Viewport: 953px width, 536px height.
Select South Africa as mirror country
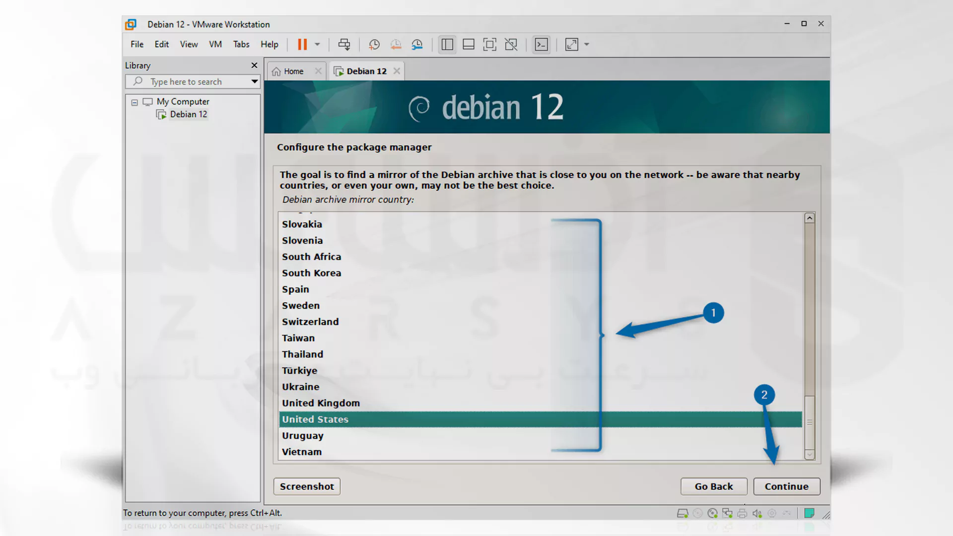(540, 257)
